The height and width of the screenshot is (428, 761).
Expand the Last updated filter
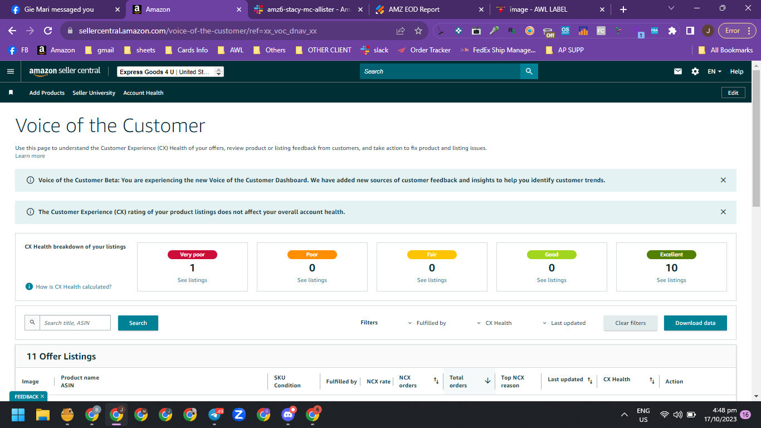coord(564,323)
